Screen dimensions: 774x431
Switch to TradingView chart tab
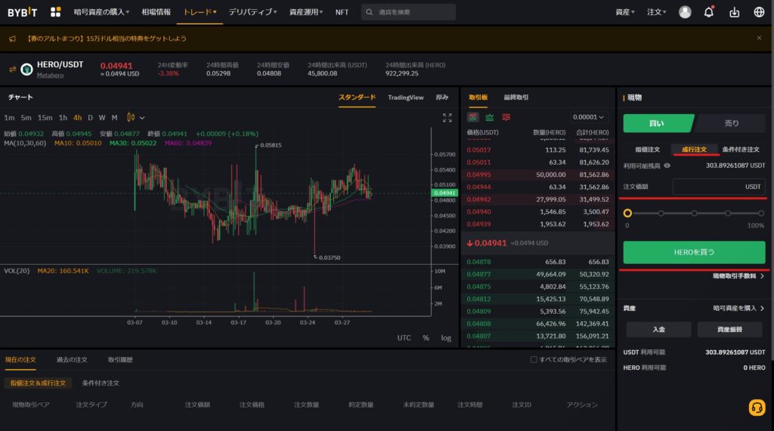coord(405,98)
